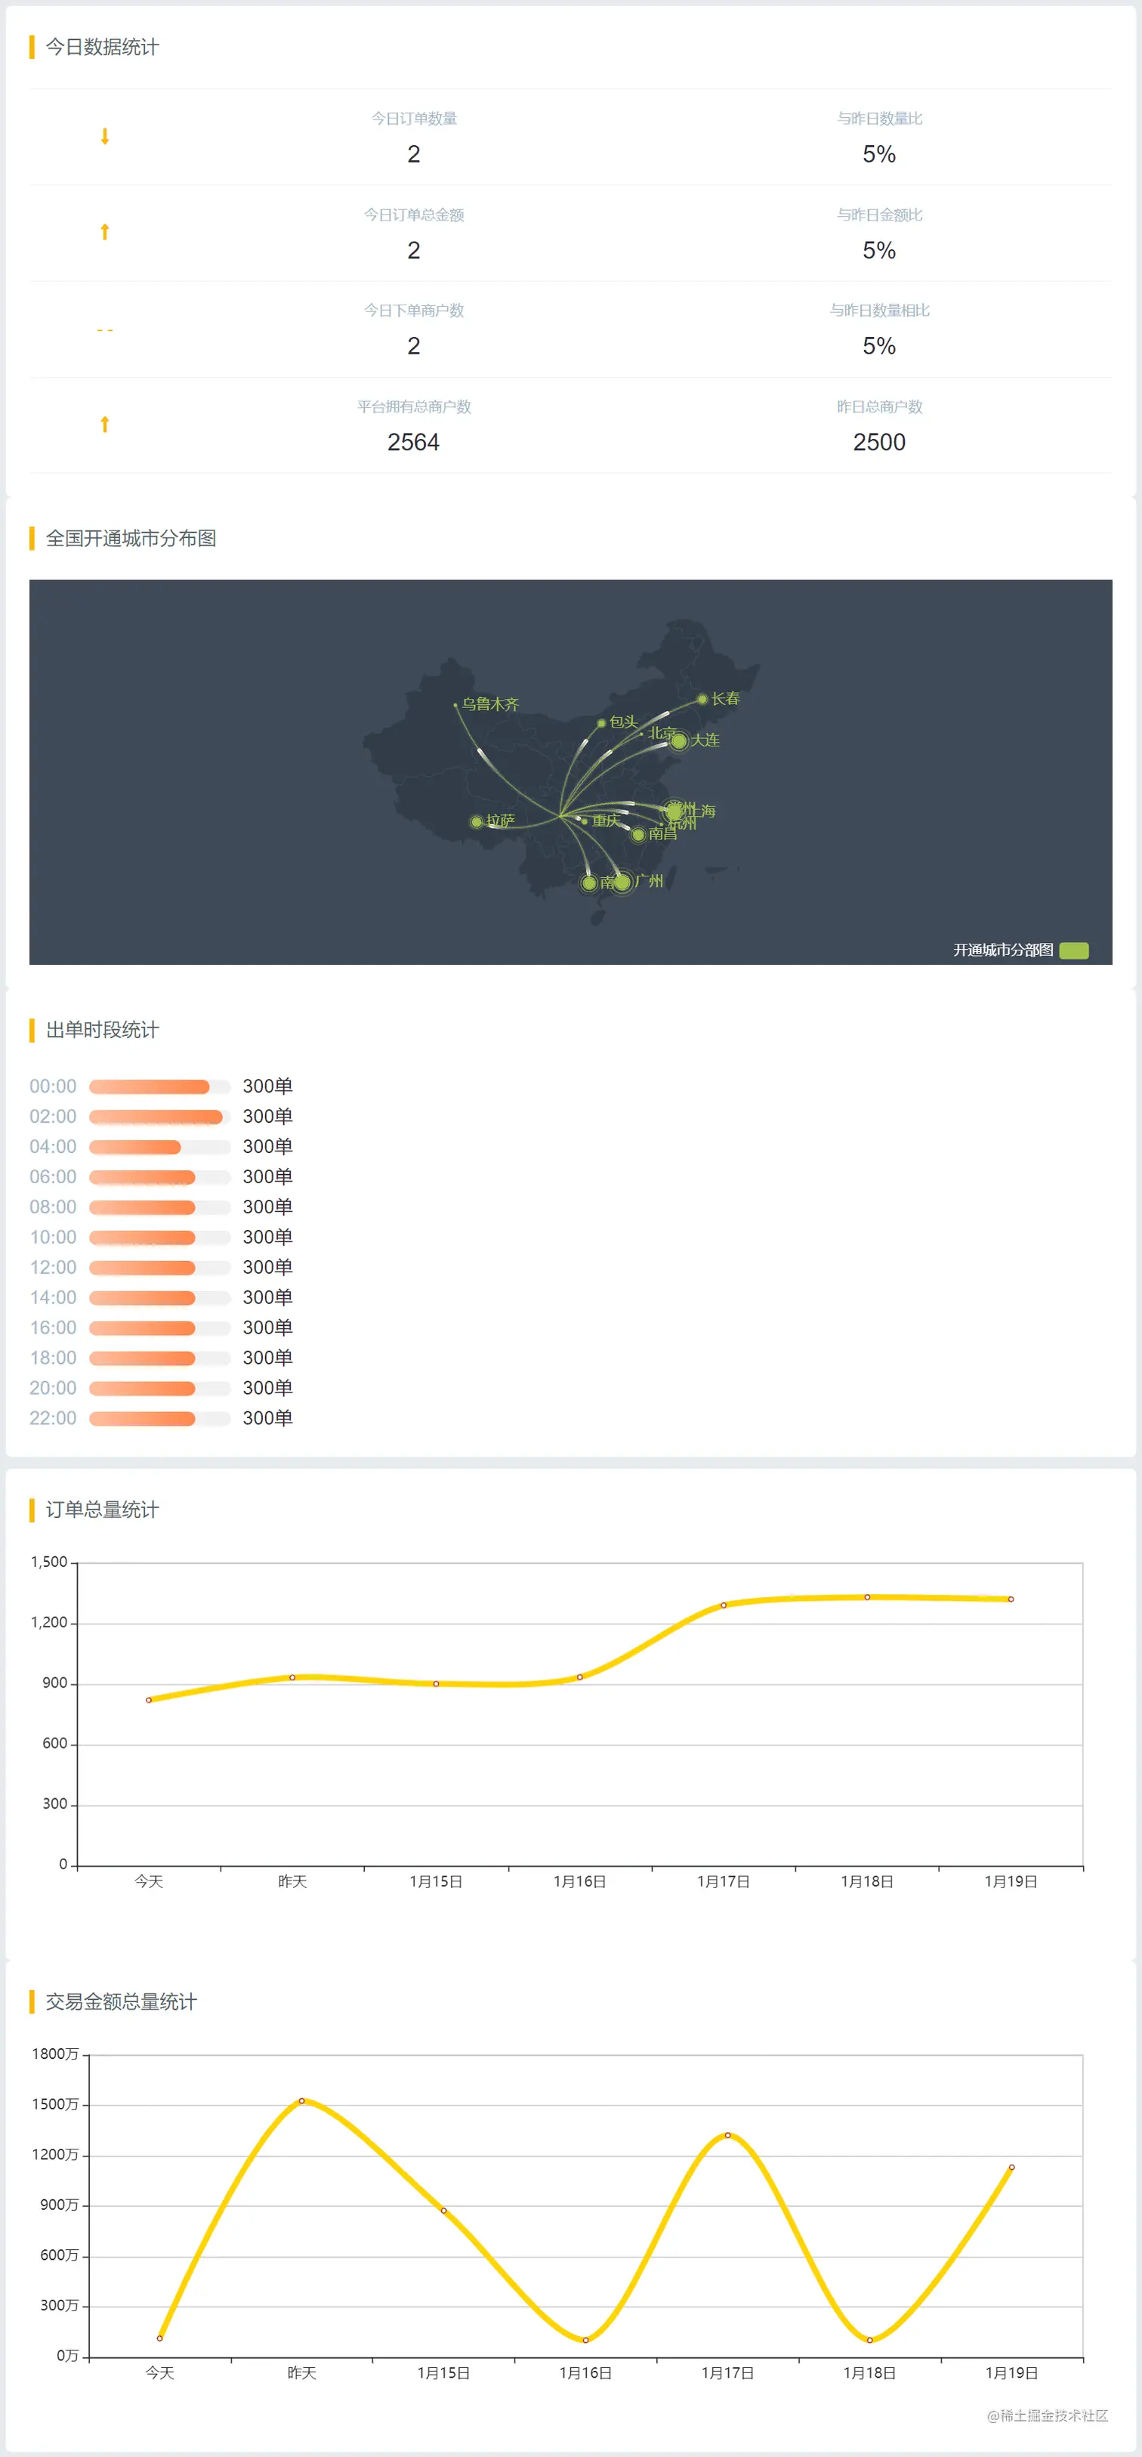This screenshot has height=2457, width=1142.
Task: Click 1月17日 data point on 交易金额总量统计 chart
Action: [727, 2136]
